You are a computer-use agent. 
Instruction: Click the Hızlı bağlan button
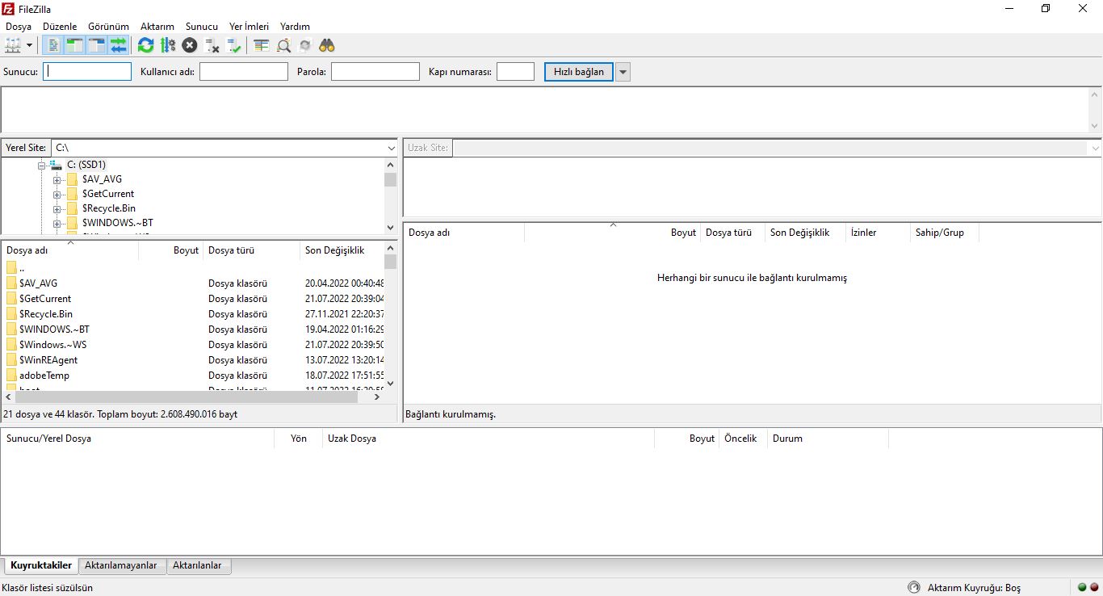click(x=579, y=72)
